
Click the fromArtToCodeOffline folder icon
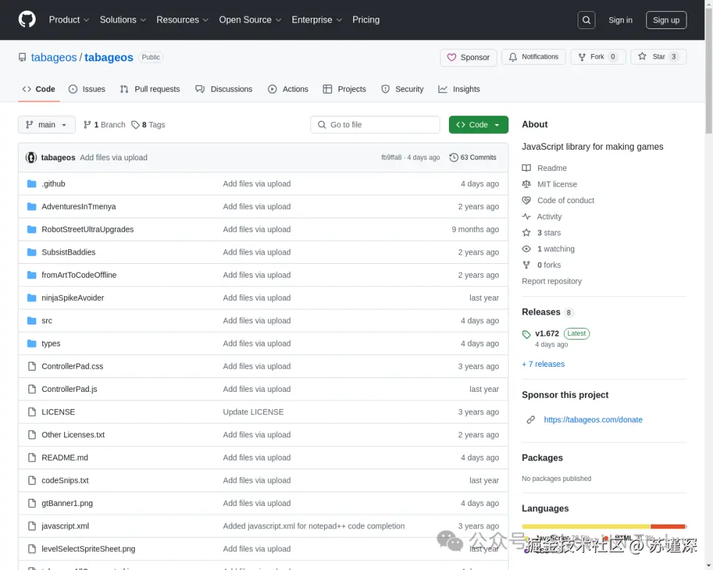tap(32, 275)
